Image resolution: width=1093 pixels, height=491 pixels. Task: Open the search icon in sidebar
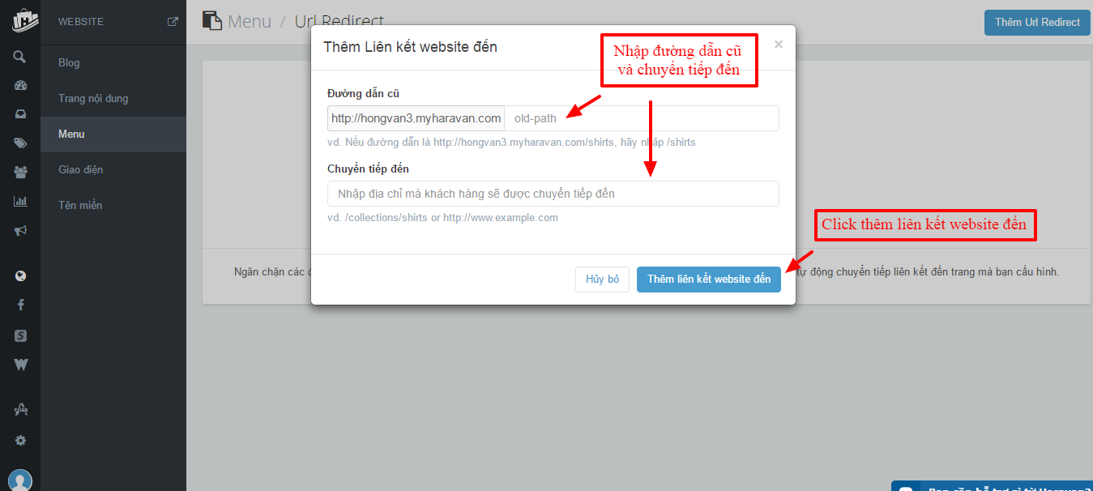[x=20, y=57]
